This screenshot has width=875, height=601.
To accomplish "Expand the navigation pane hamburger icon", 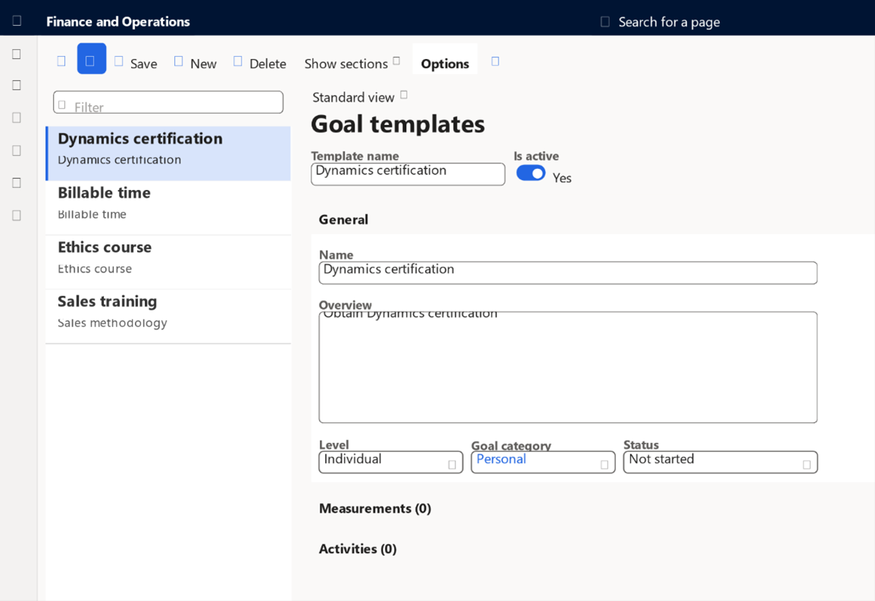I will (17, 54).
